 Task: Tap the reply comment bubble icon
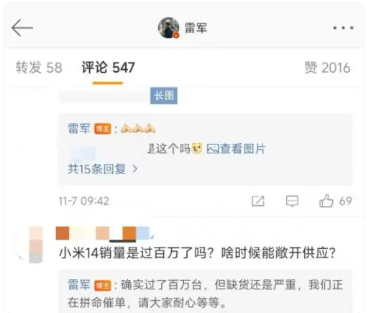coord(292,201)
